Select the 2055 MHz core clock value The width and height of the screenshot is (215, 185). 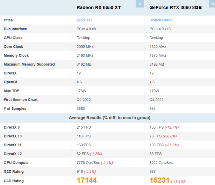click(85, 47)
